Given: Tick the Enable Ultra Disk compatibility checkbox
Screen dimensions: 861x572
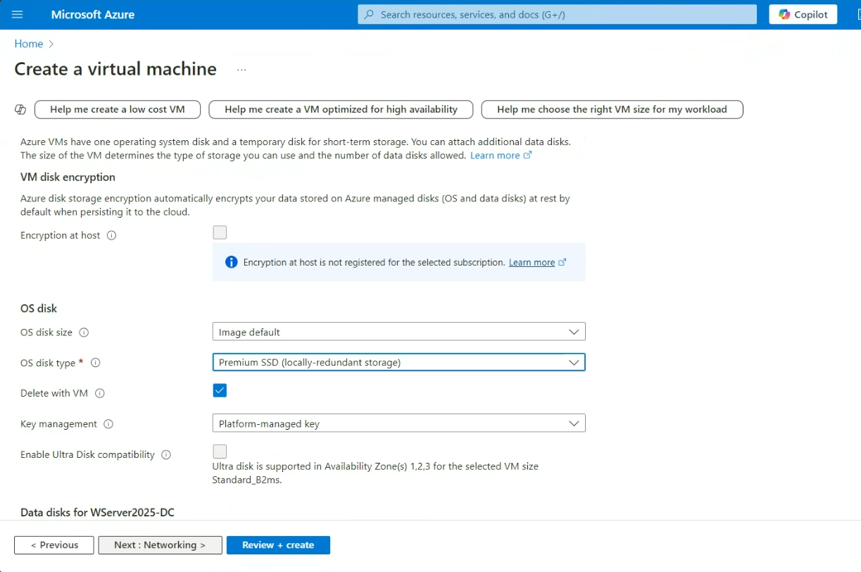Looking at the screenshot, I should [220, 452].
